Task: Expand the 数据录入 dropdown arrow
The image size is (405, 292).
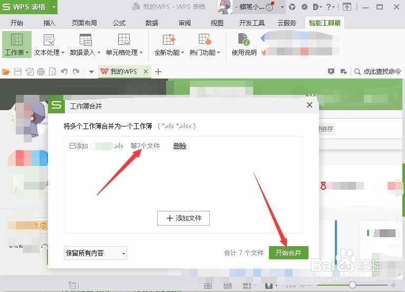Action: [x=99, y=53]
